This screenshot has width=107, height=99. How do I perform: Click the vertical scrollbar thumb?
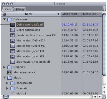pos(104,44)
